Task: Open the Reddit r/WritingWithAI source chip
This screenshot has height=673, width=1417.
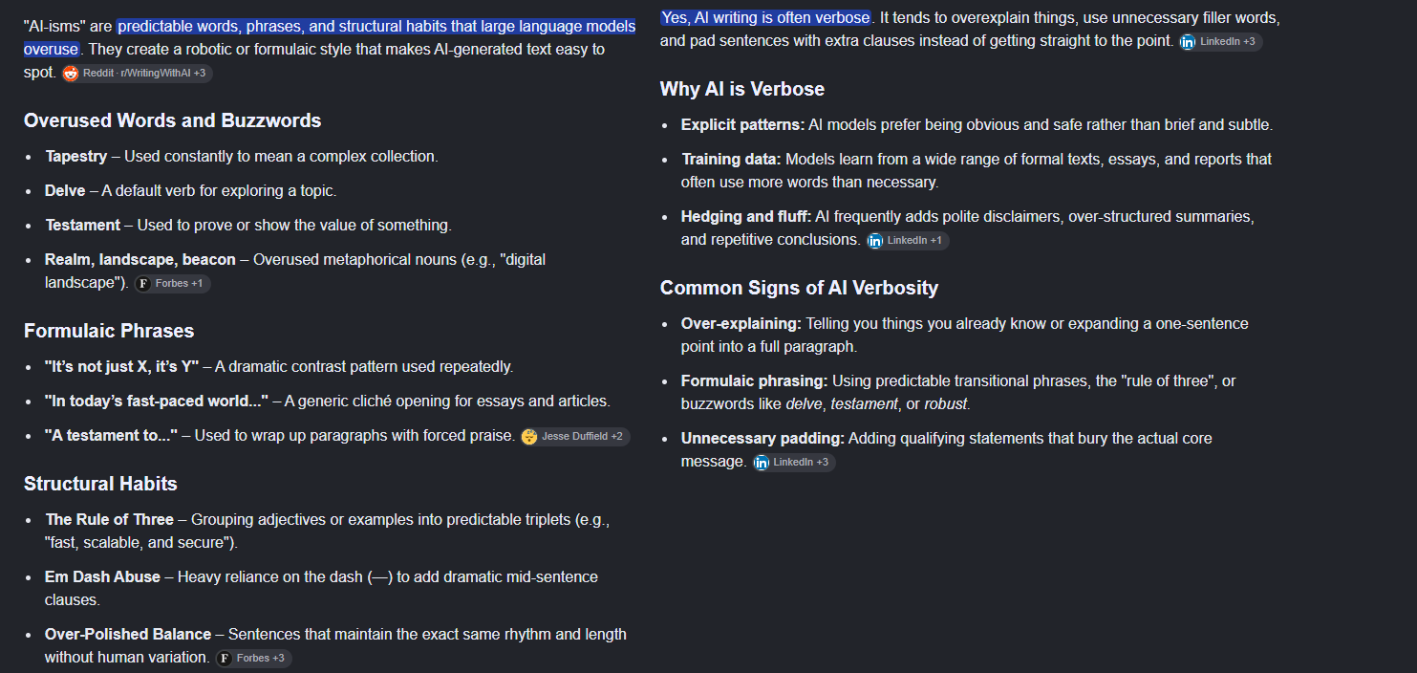Action: point(137,74)
